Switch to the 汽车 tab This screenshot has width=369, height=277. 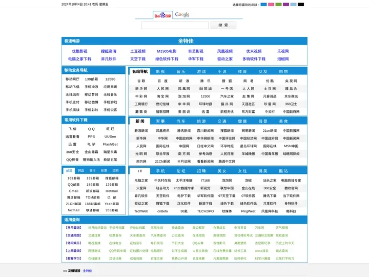(x=181, y=121)
